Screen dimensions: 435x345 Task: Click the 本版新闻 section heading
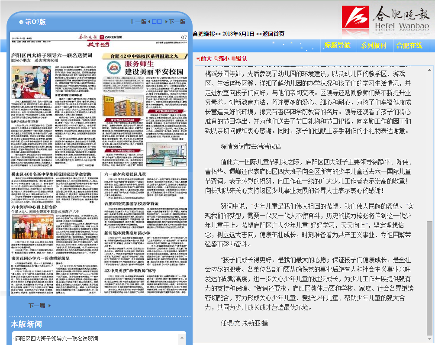pyautogui.click(x=26, y=324)
